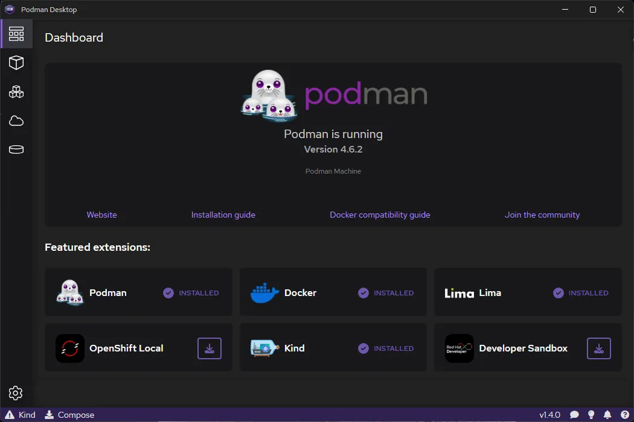Click the Developer Sandbox name text
Screen dimensions: 634x422
524,348
